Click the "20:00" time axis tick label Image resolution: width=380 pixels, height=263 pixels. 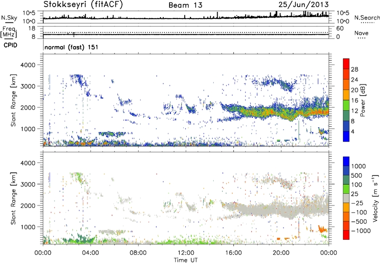[x=281, y=253]
